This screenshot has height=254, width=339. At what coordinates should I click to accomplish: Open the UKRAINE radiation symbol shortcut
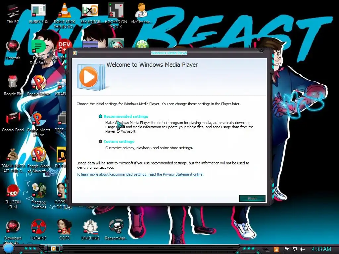(x=39, y=230)
